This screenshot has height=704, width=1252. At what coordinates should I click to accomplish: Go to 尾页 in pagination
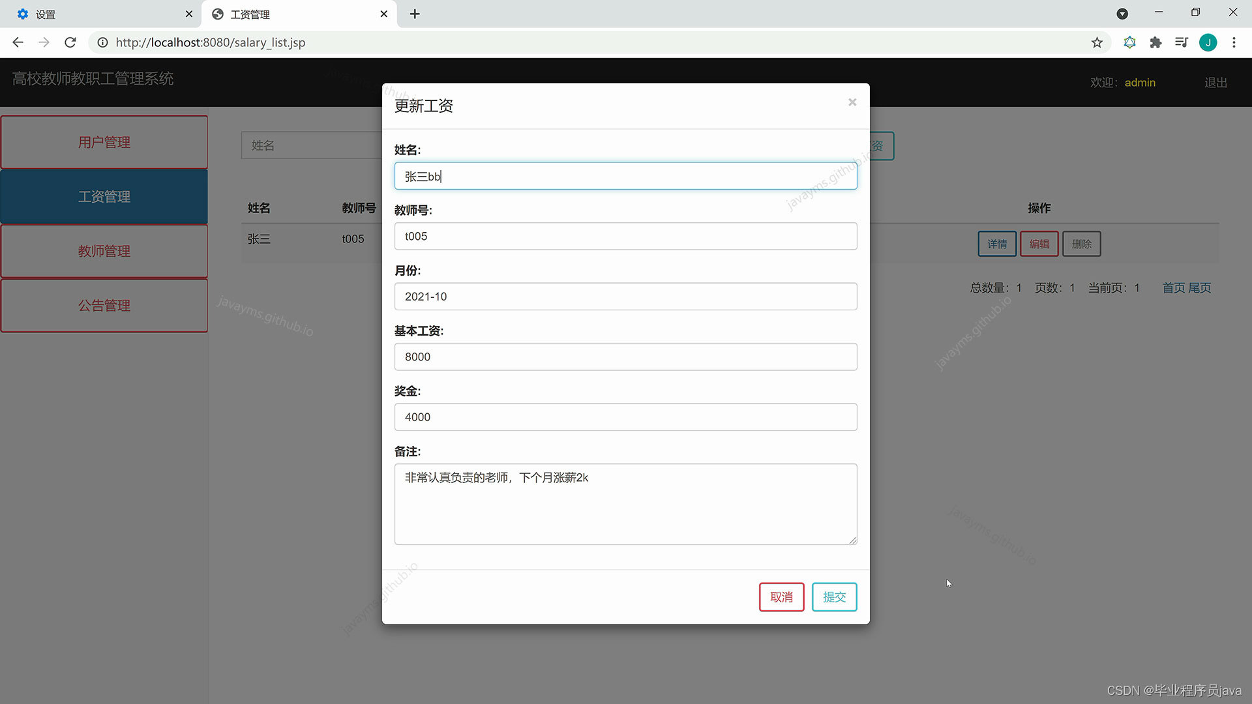click(x=1200, y=287)
